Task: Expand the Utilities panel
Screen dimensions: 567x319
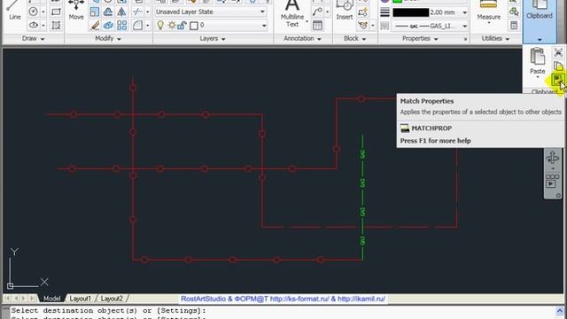Action: coord(495,38)
